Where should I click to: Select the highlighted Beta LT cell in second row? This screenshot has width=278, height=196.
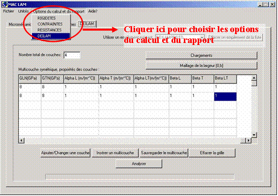[225, 97]
